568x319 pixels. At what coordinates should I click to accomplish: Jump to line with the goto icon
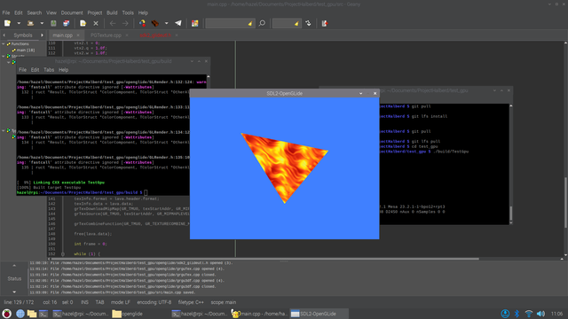pyautogui.click(x=308, y=23)
